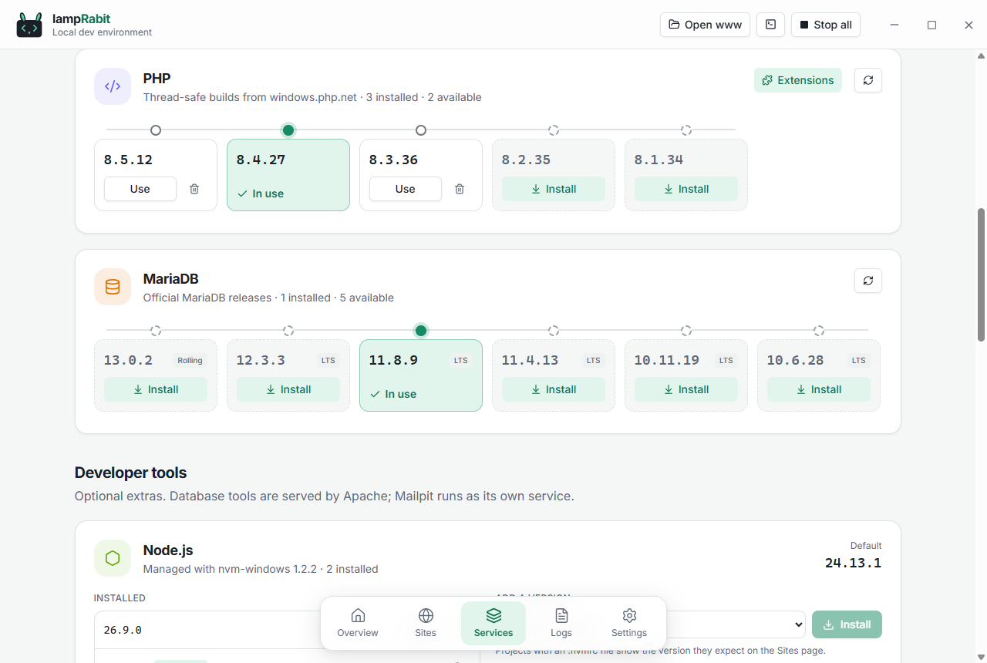Screen dimensions: 987x663
Task: Stop all running services
Action: [x=826, y=25]
